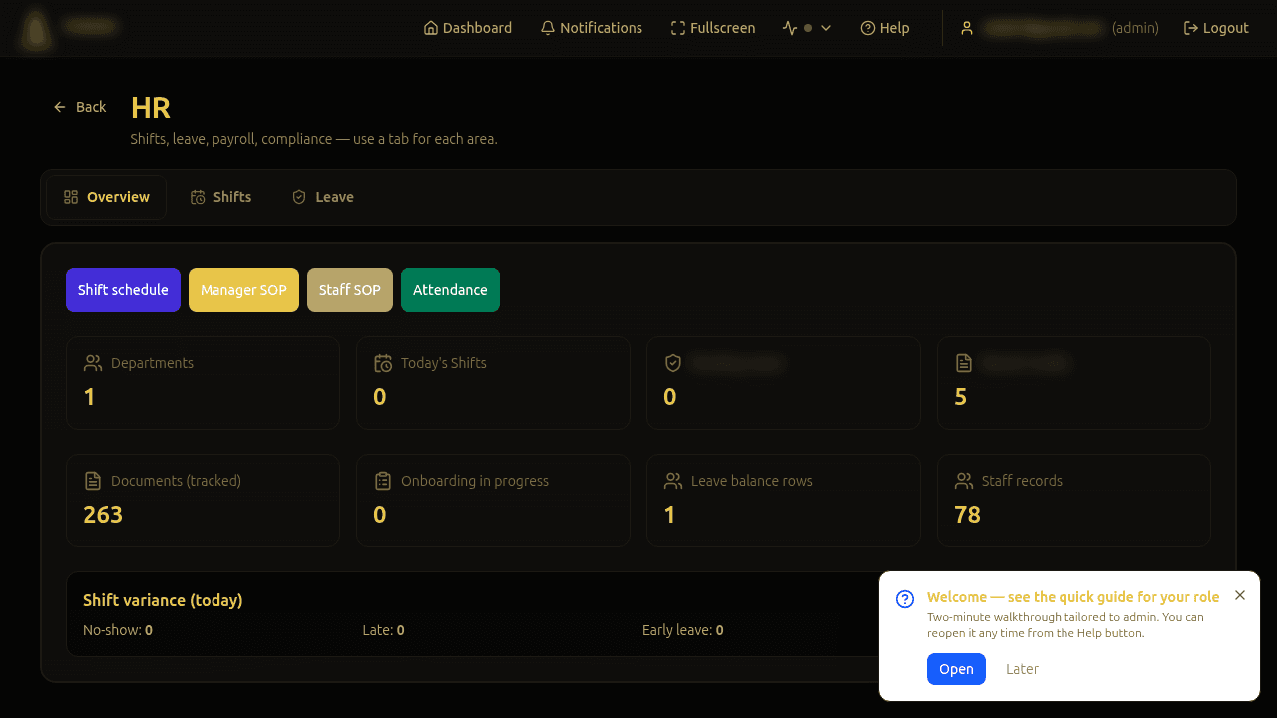1277x718 pixels.
Task: Click the Logout arrow icon
Action: [x=1191, y=28]
